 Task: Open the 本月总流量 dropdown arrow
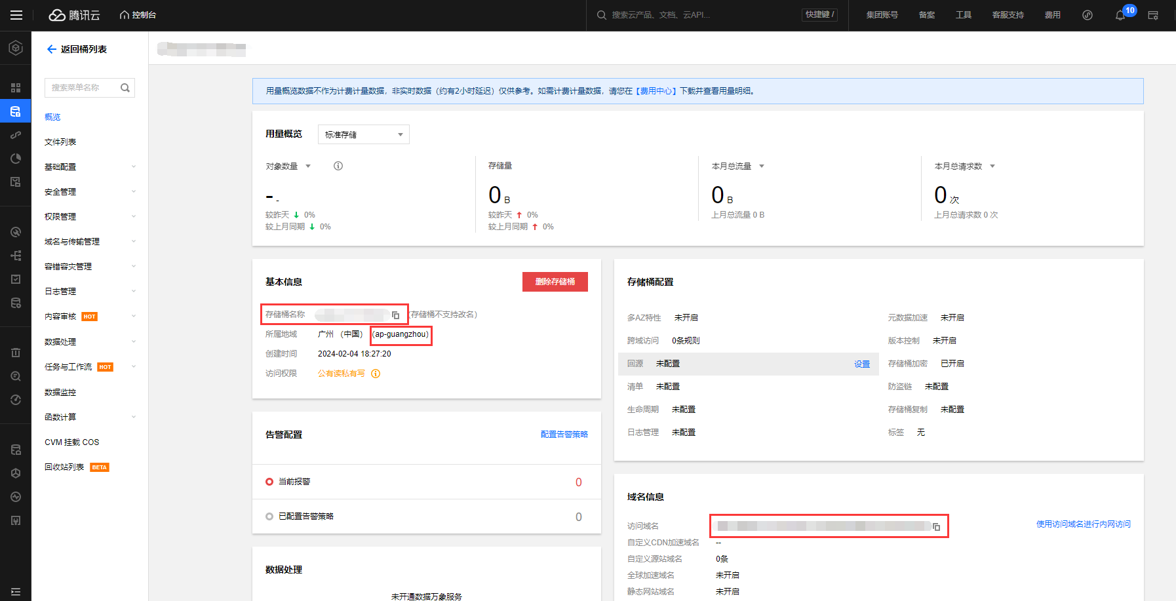tap(762, 166)
